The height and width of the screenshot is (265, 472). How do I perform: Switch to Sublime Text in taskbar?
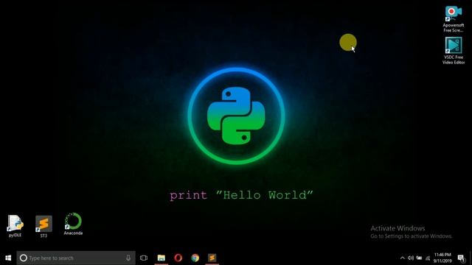point(212,258)
